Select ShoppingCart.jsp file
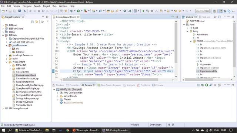 point(24,102)
